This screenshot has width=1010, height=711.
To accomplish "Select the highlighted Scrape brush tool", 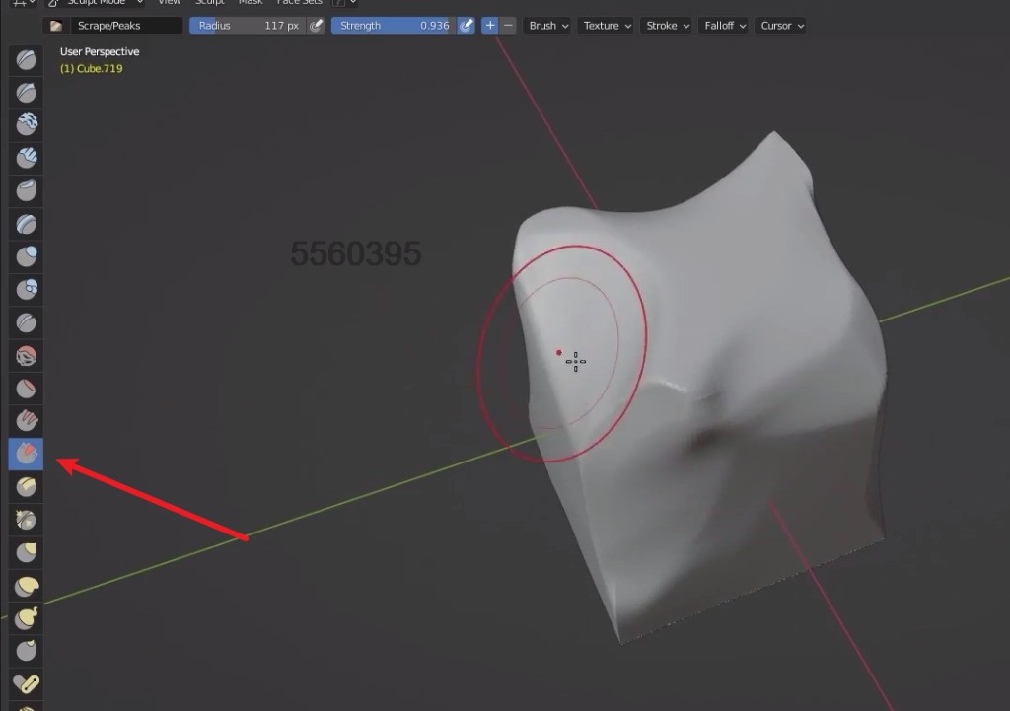I will tap(26, 454).
